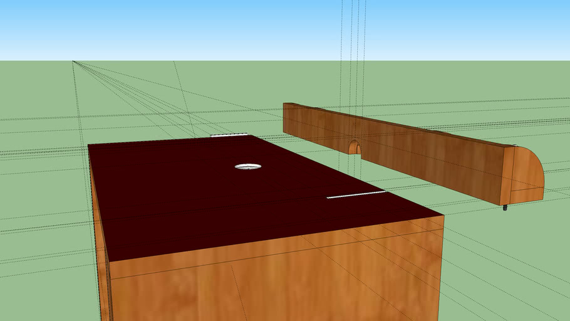Click the front edge of the tabletop
The image size is (570, 321).
[x=276, y=239]
